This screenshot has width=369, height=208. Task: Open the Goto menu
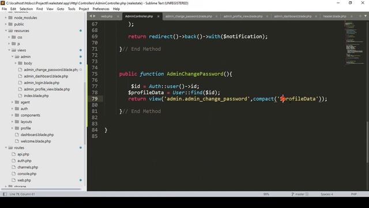61,9
